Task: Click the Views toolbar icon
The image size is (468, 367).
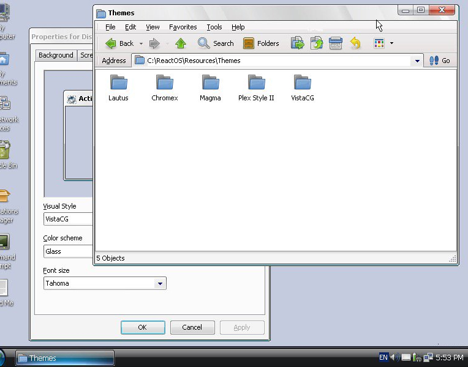Action: [x=379, y=43]
